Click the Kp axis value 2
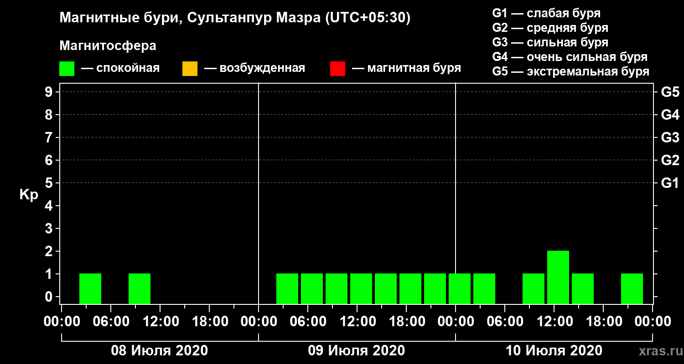This screenshot has height=364, width=684. click(x=50, y=252)
